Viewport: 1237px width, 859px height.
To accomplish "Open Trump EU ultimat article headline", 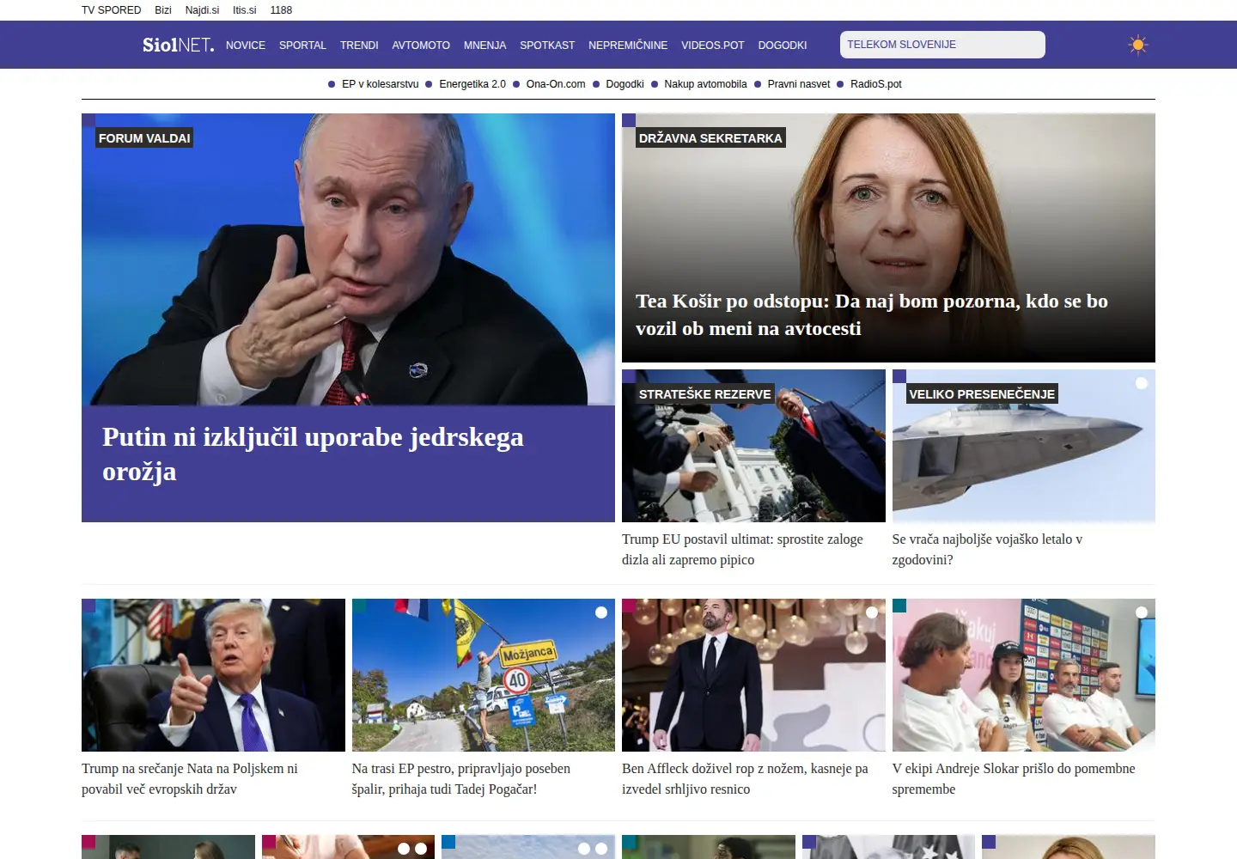I will [x=742, y=550].
